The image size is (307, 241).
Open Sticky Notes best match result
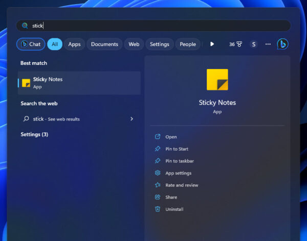coord(79,83)
